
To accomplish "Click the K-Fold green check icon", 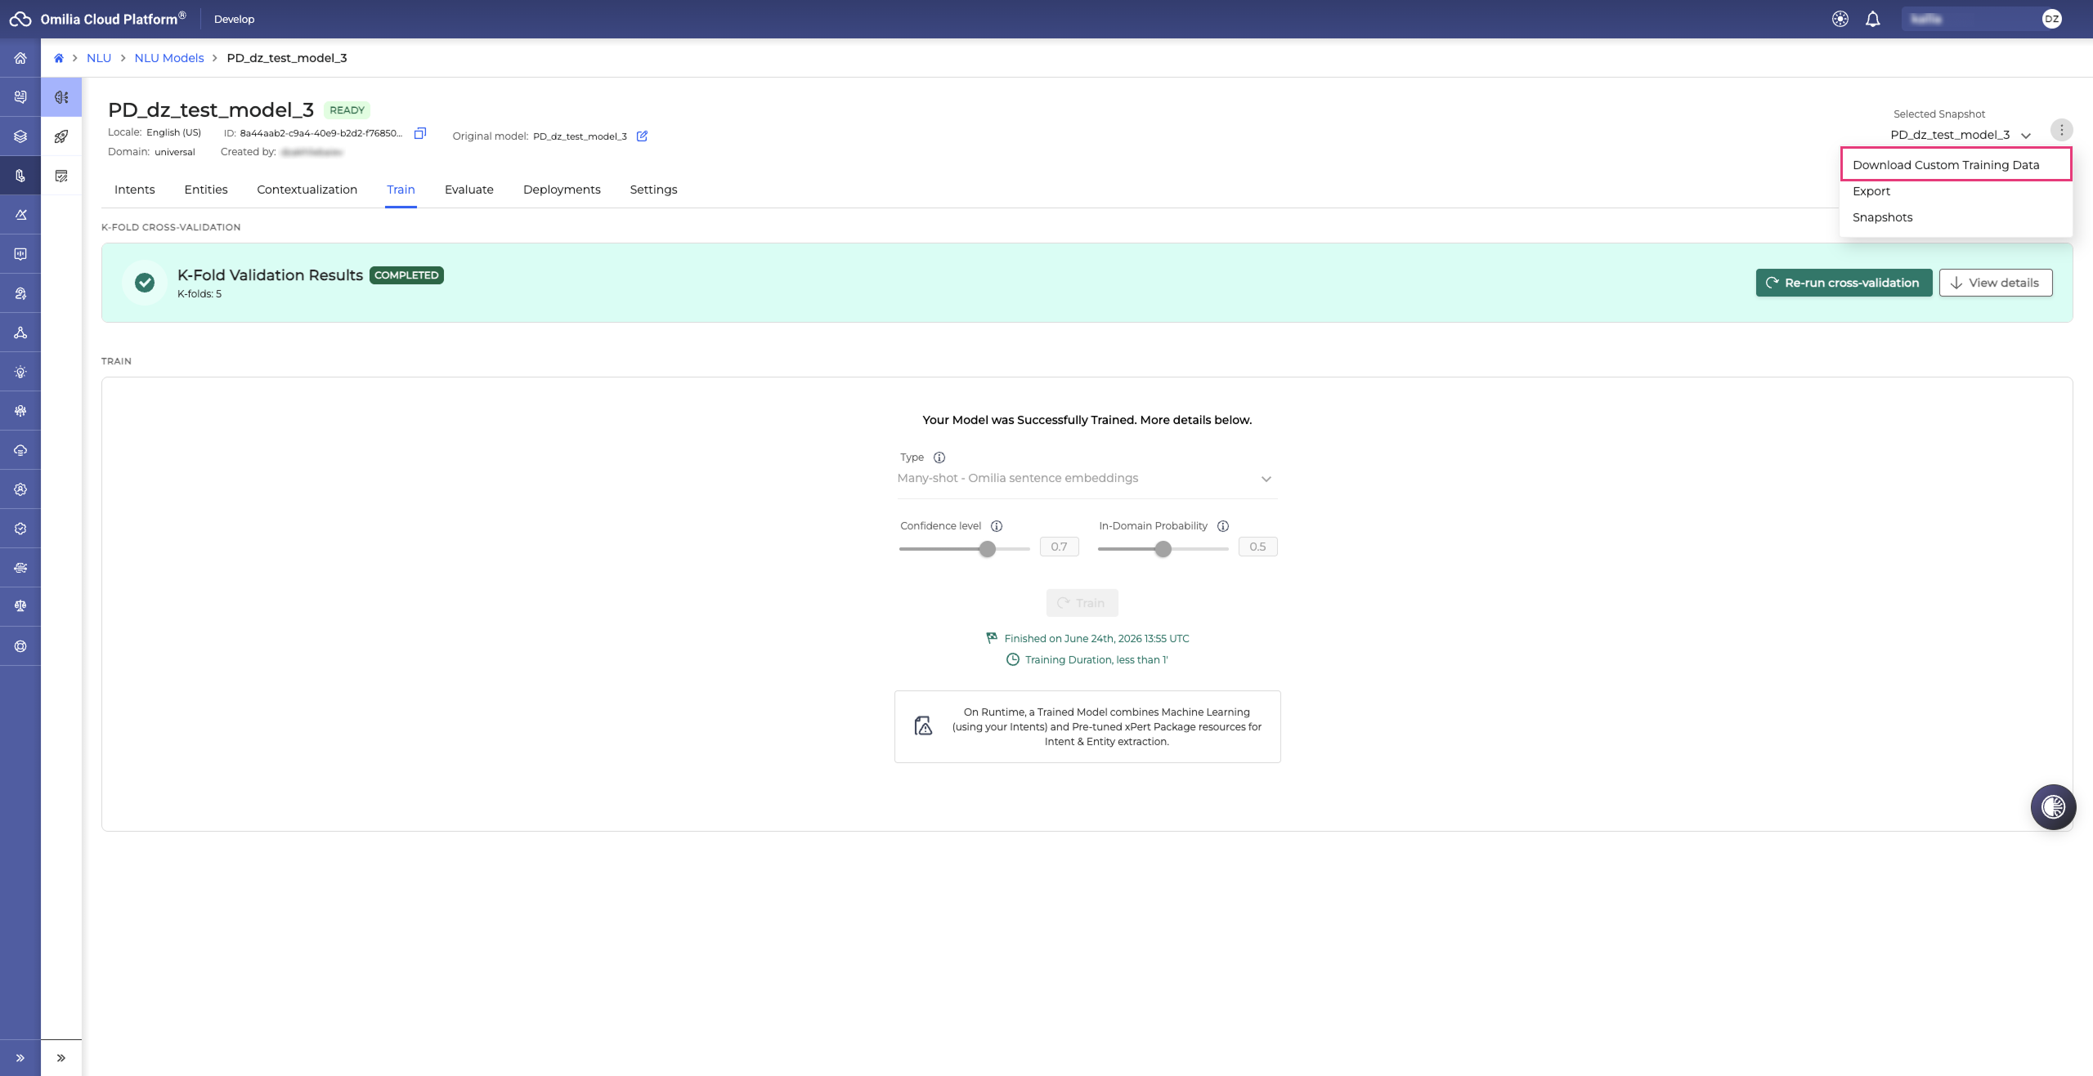I will (x=145, y=283).
